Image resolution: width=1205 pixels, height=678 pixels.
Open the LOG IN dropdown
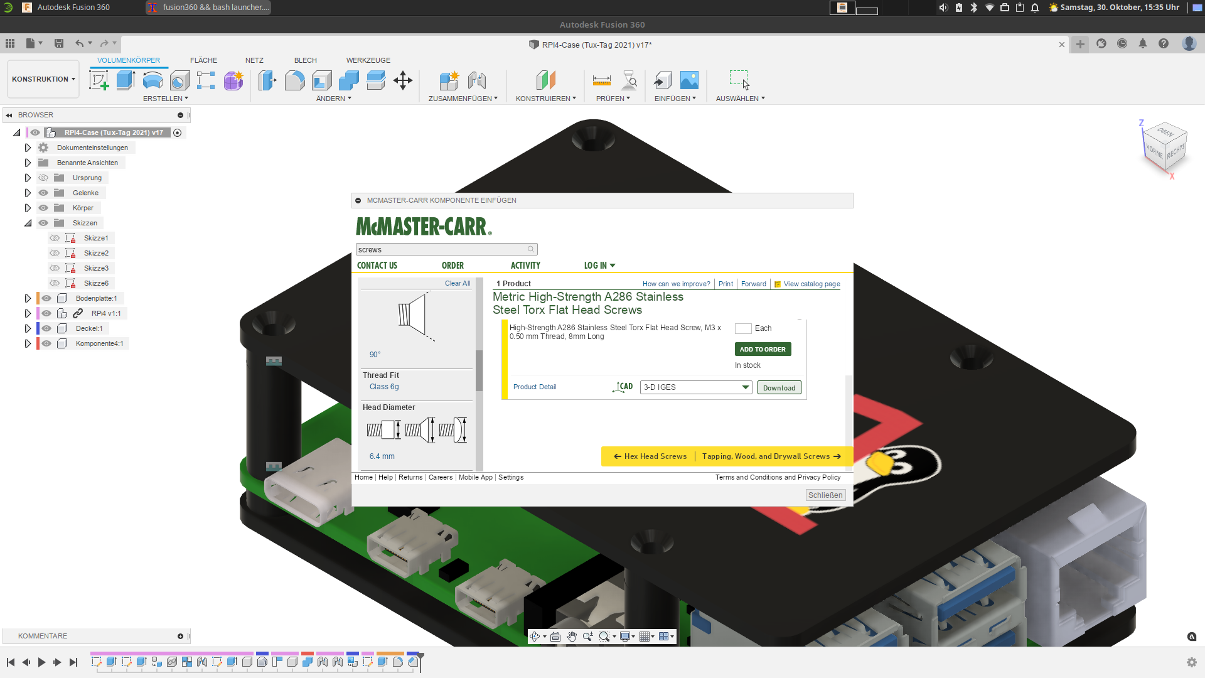[x=599, y=266]
